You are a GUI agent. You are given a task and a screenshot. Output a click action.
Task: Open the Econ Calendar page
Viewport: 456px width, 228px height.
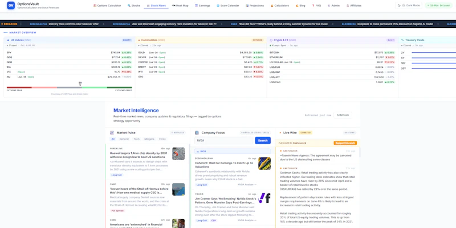(227, 6)
